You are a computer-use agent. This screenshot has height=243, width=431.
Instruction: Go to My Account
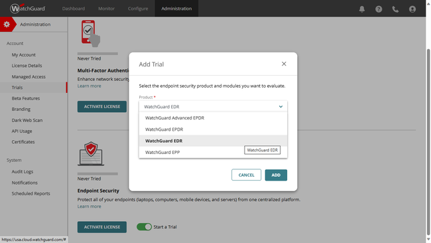click(24, 54)
